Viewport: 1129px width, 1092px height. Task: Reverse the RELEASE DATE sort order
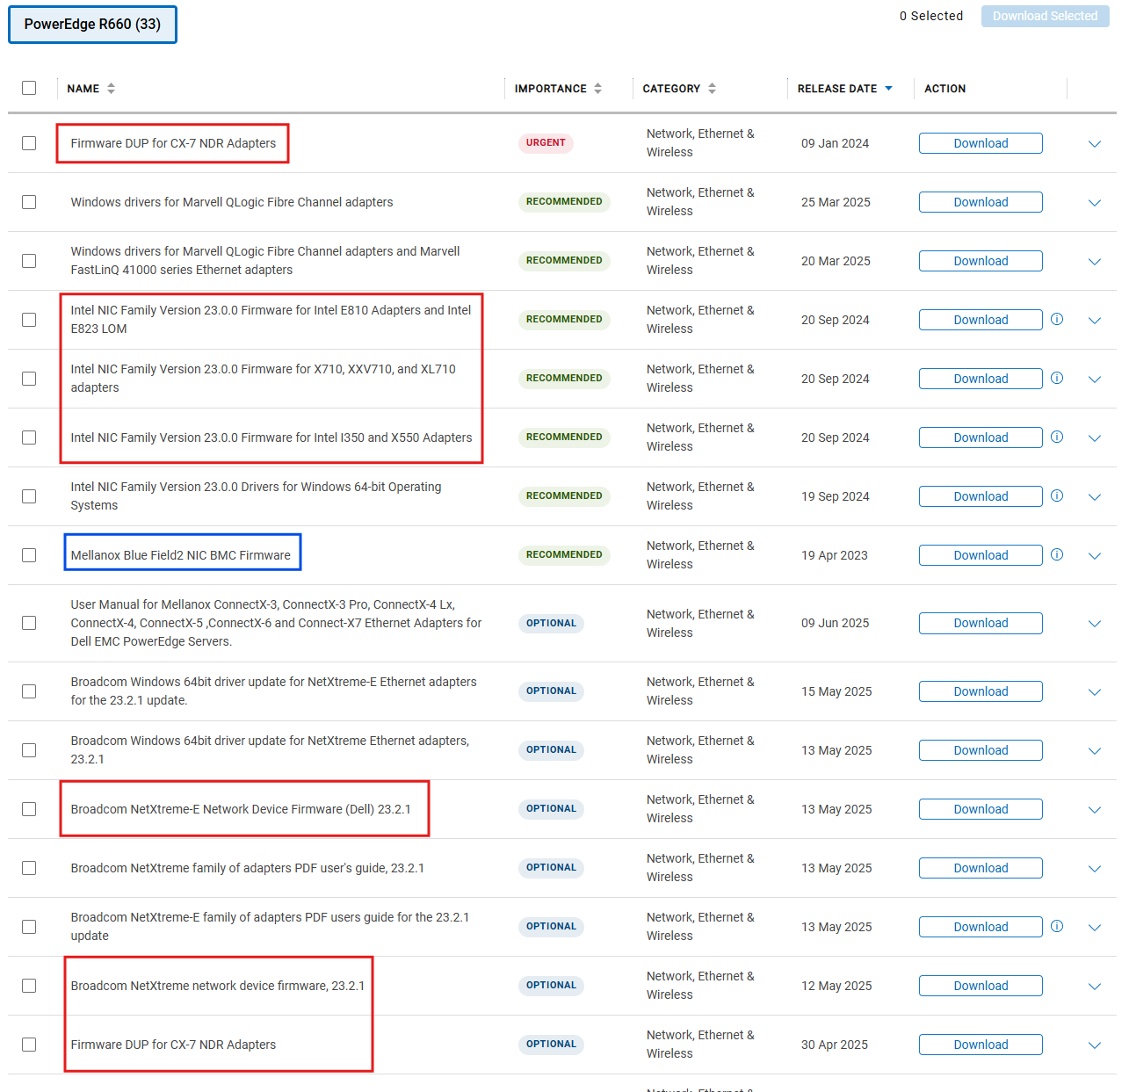tap(888, 88)
